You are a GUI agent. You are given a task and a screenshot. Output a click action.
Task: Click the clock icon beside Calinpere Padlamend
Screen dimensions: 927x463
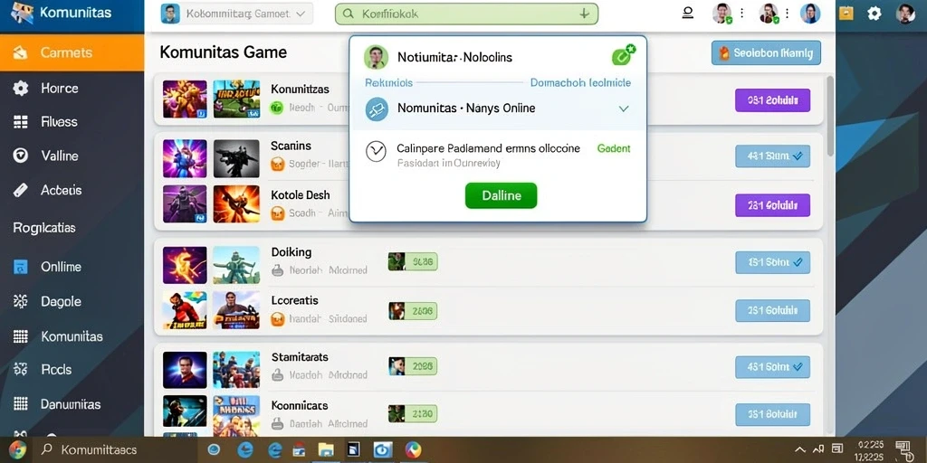pos(376,152)
